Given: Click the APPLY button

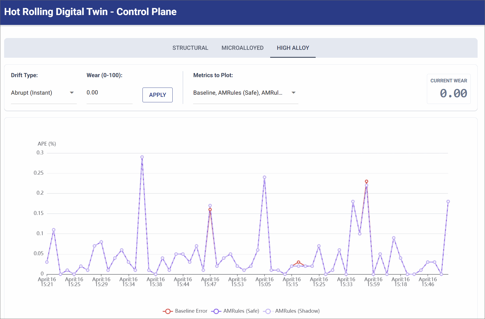Looking at the screenshot, I should pos(157,95).
